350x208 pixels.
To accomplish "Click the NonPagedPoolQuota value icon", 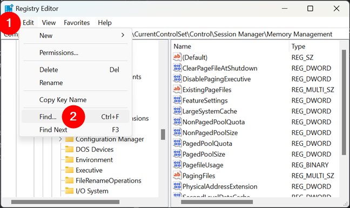I will click(177, 122).
